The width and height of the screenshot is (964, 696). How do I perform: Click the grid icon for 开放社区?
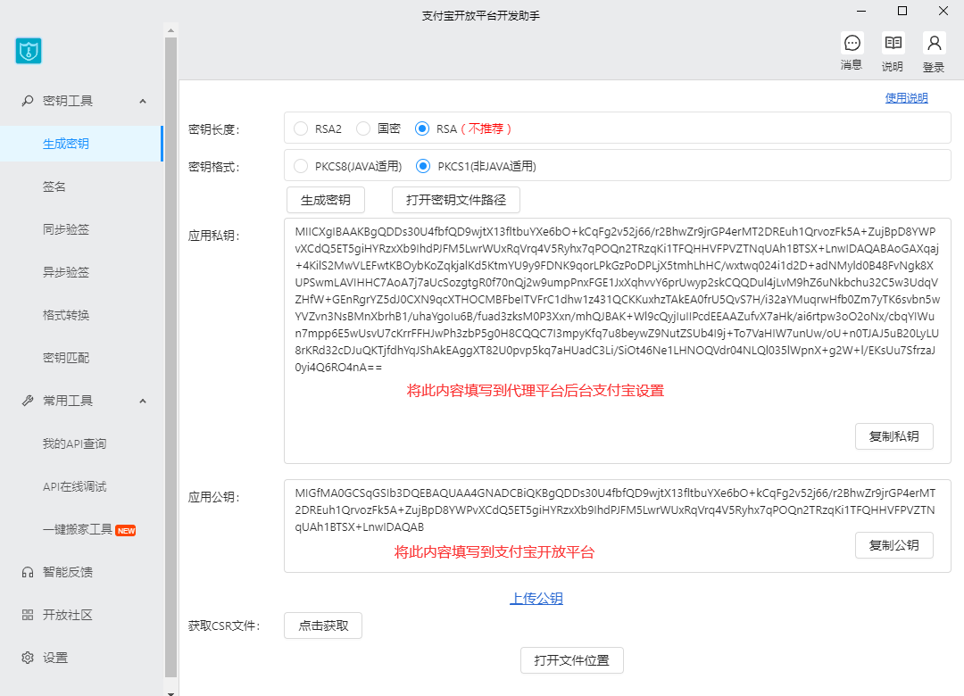(28, 615)
